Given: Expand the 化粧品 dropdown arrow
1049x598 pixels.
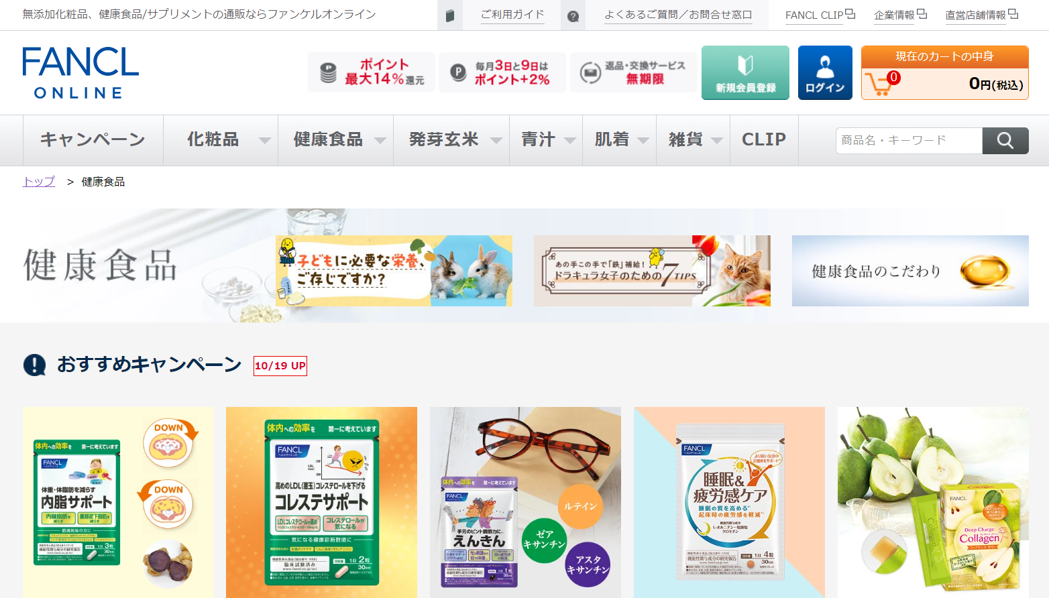Looking at the screenshot, I should (x=265, y=140).
